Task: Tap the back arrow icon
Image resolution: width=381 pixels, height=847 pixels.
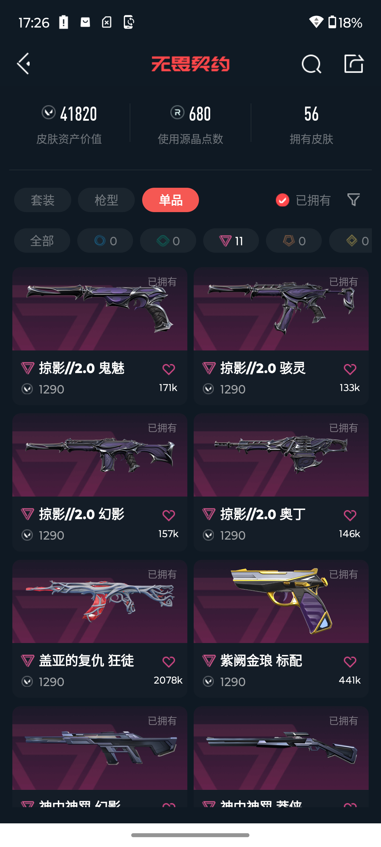Action: (x=24, y=64)
